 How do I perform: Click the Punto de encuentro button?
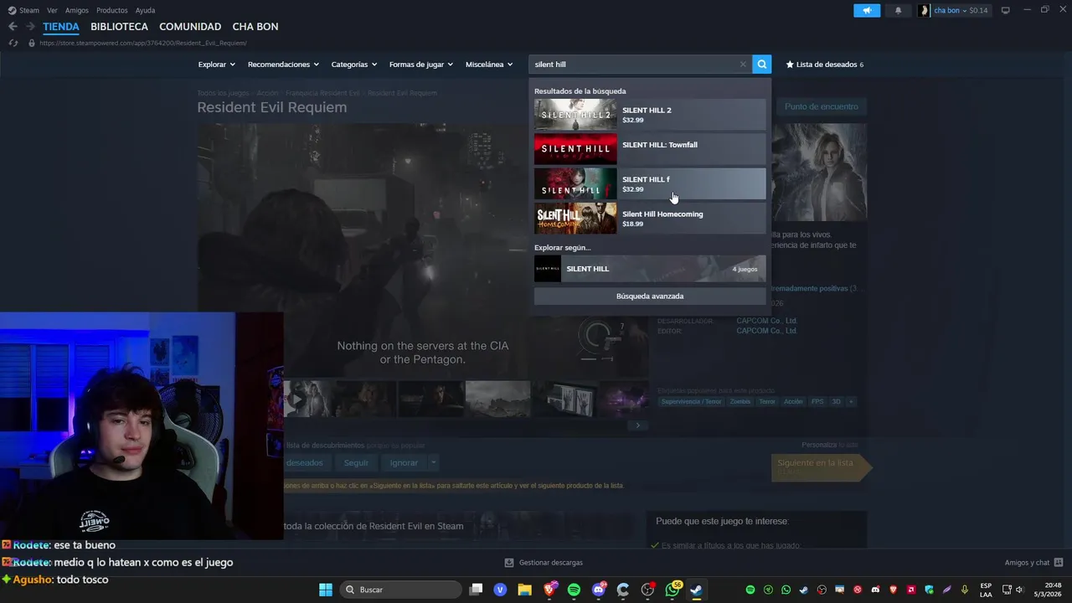822,106
